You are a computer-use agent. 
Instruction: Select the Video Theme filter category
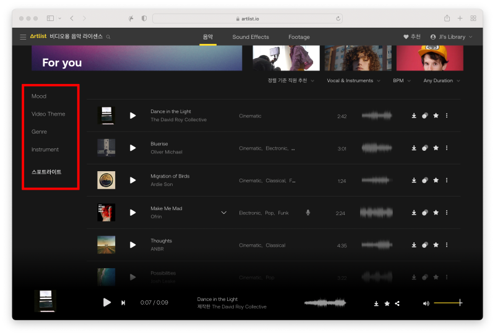coord(48,114)
